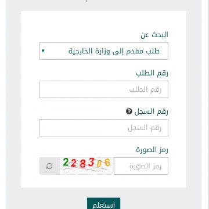
Task: Click the yellow digit 0 in captcha
Action: pos(99,164)
